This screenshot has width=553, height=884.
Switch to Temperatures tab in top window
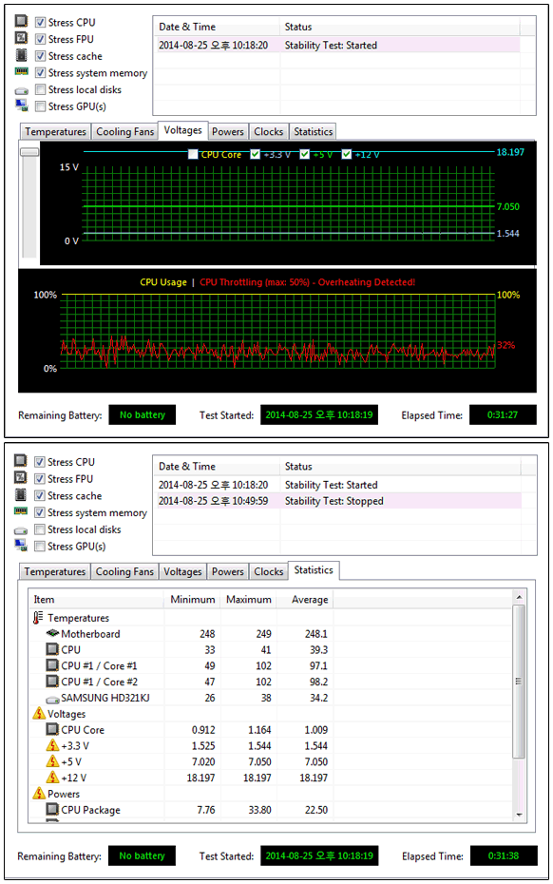(55, 131)
